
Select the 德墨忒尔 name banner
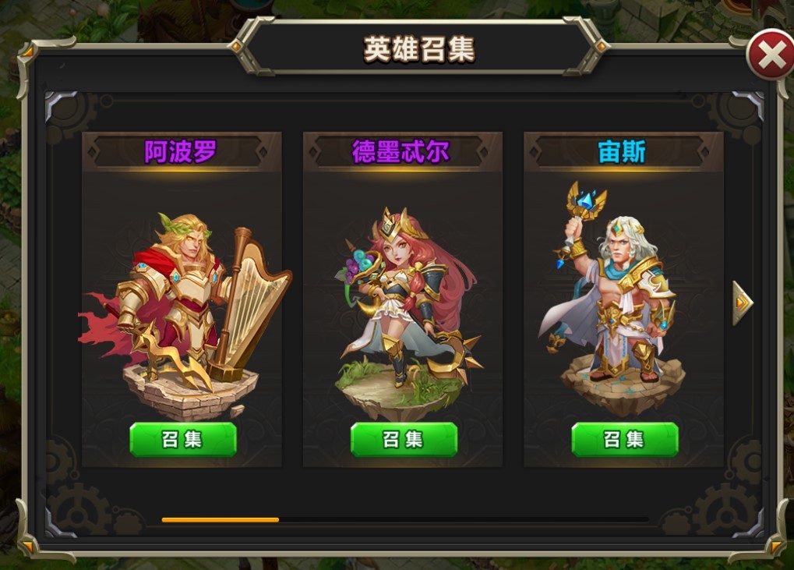point(401,151)
